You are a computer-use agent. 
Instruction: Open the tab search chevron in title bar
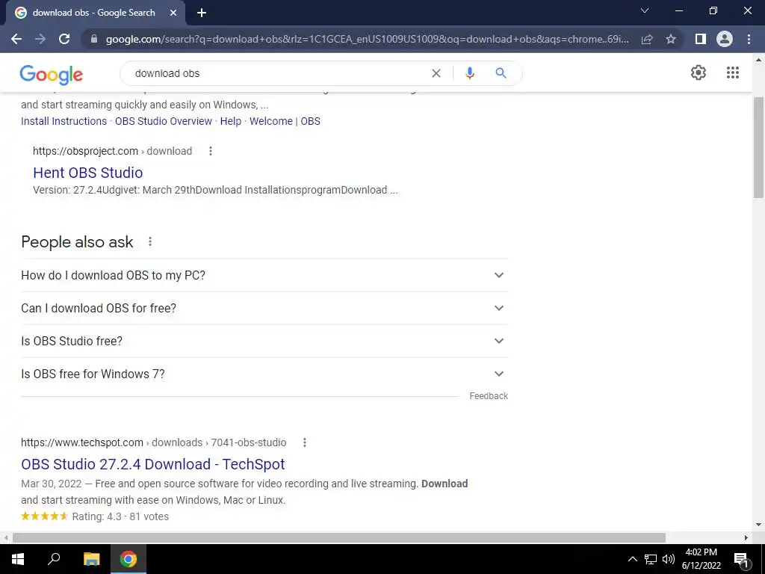pyautogui.click(x=645, y=10)
